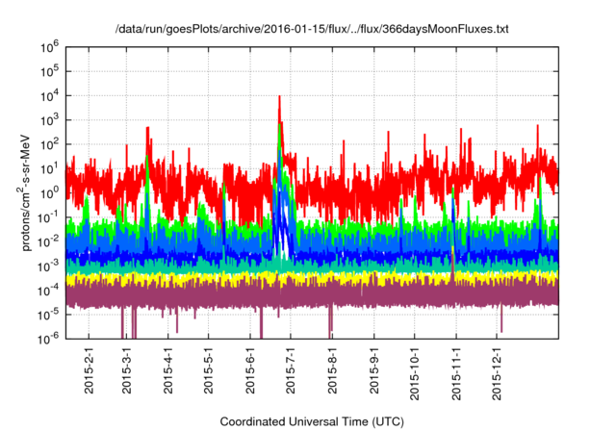Select the 2015-4-1 date tick label
This screenshot has width=616, height=431.
169,368
